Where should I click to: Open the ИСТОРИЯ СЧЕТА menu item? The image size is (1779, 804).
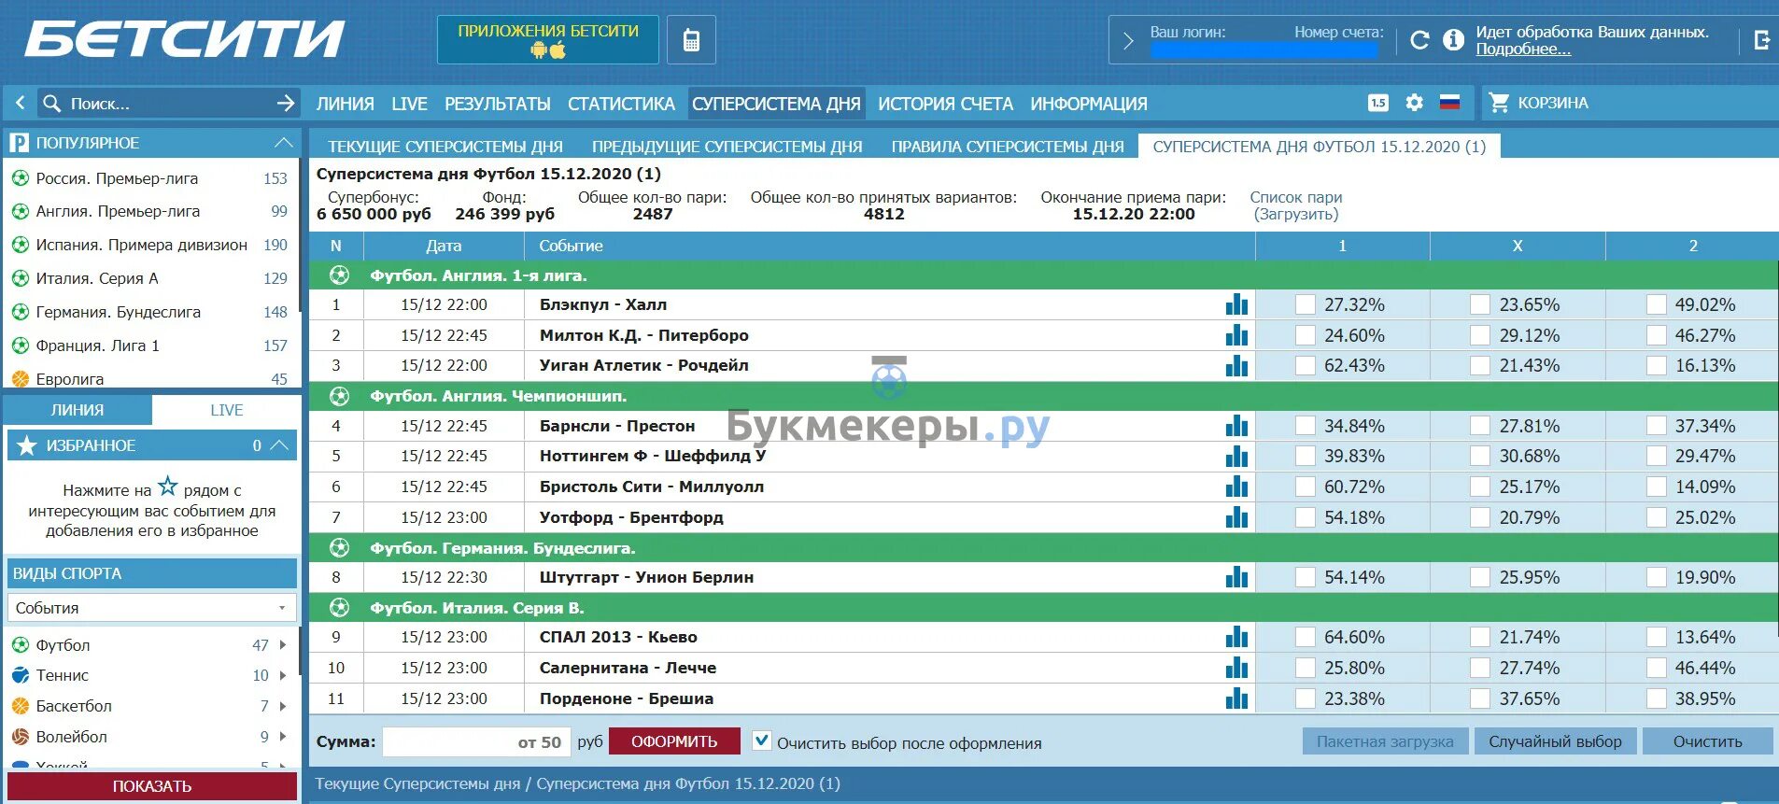click(x=945, y=104)
